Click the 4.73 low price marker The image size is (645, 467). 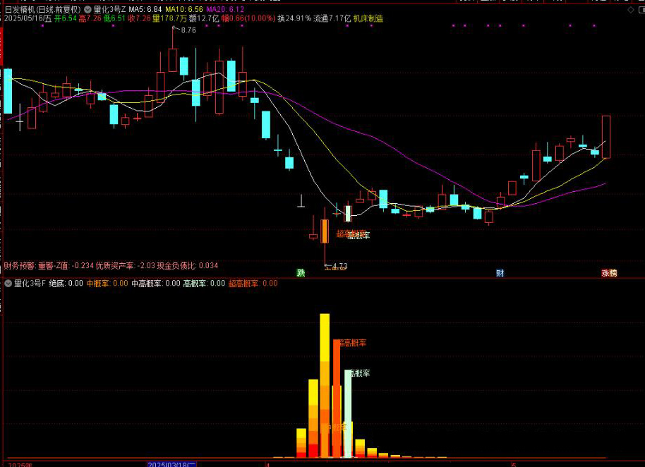(339, 266)
